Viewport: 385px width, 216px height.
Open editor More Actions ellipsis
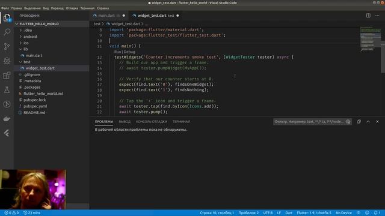[377, 16]
